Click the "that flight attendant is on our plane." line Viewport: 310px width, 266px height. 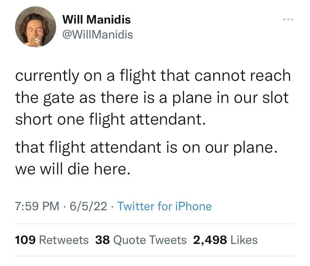coord(146,147)
